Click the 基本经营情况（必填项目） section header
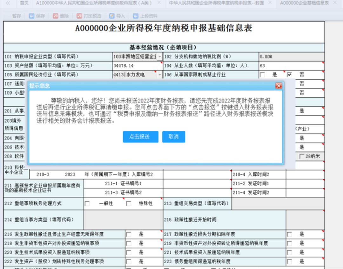The width and height of the screenshot is (343, 269). click(164, 47)
